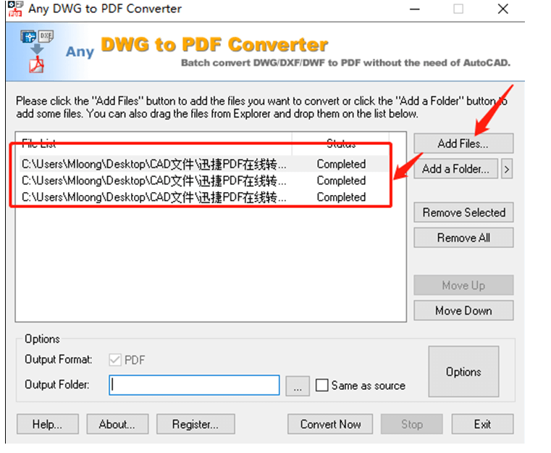Click the File List column header
The height and width of the screenshot is (453, 551).
pos(154,143)
